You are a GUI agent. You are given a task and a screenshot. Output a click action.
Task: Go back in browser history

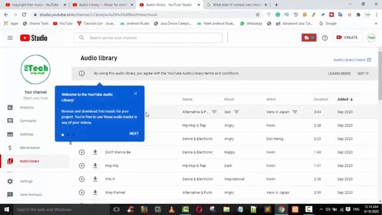tap(6, 14)
